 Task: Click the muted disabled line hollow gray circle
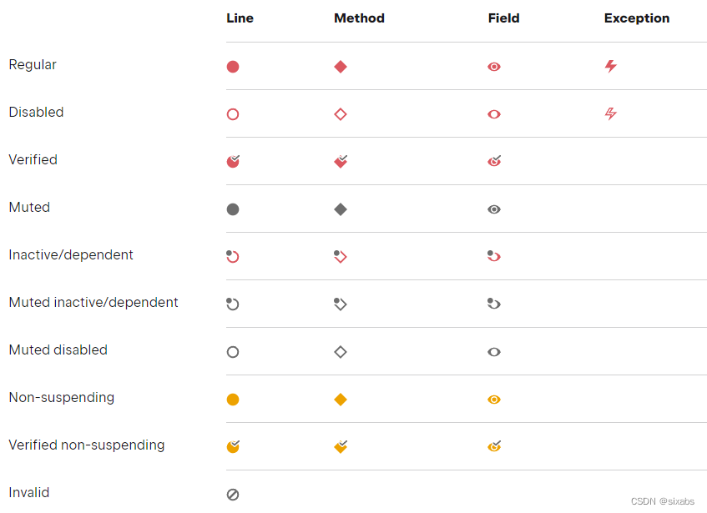click(233, 352)
